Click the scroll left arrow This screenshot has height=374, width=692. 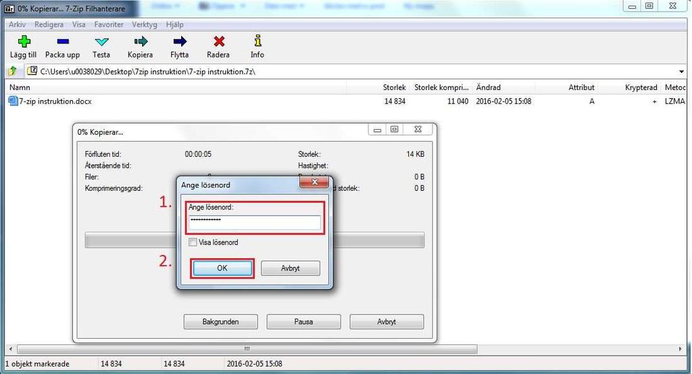click(11, 349)
